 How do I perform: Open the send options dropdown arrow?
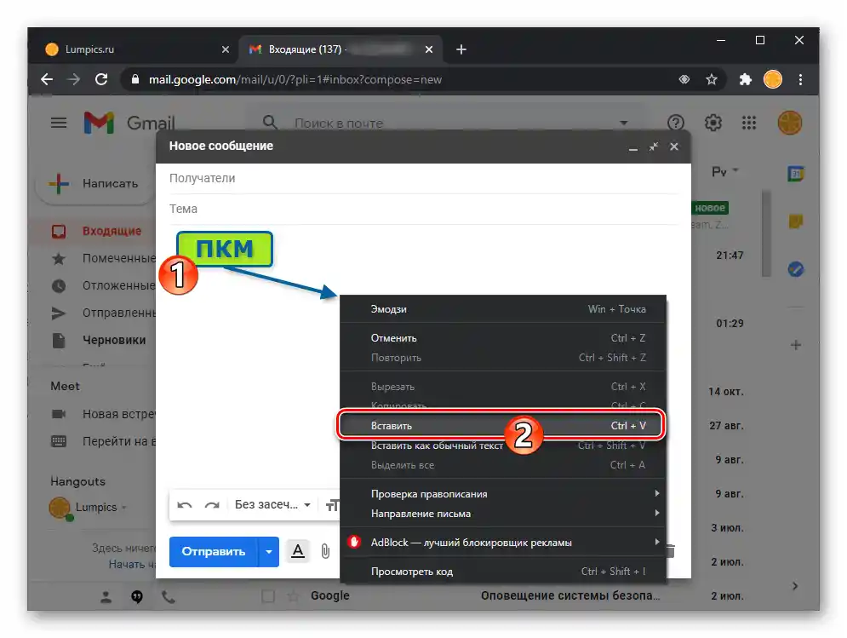tap(267, 552)
